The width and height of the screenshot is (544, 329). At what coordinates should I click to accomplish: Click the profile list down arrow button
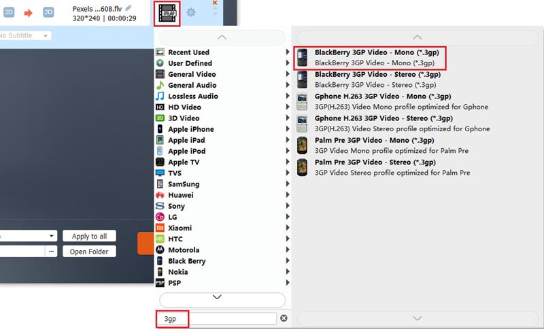point(418,318)
